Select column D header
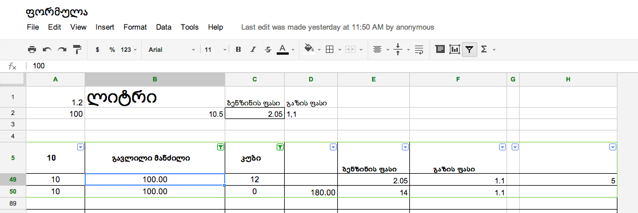The image size is (638, 213). [311, 80]
